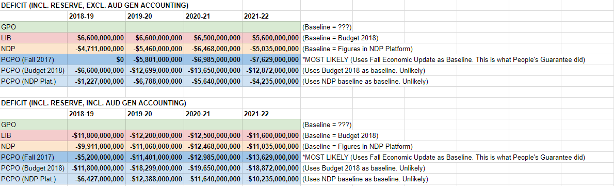Screen dimensions: 614x186
Task: Click the $0 cell in the PCPO Fall 2017 row
Action: [96, 59]
